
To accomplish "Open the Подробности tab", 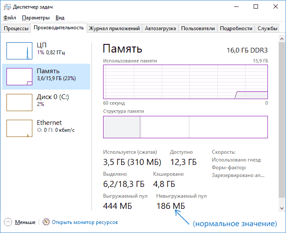I will click(236, 28).
